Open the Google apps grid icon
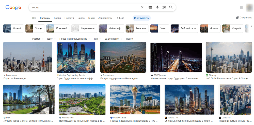The height and width of the screenshot is (125, 254). [242, 8]
